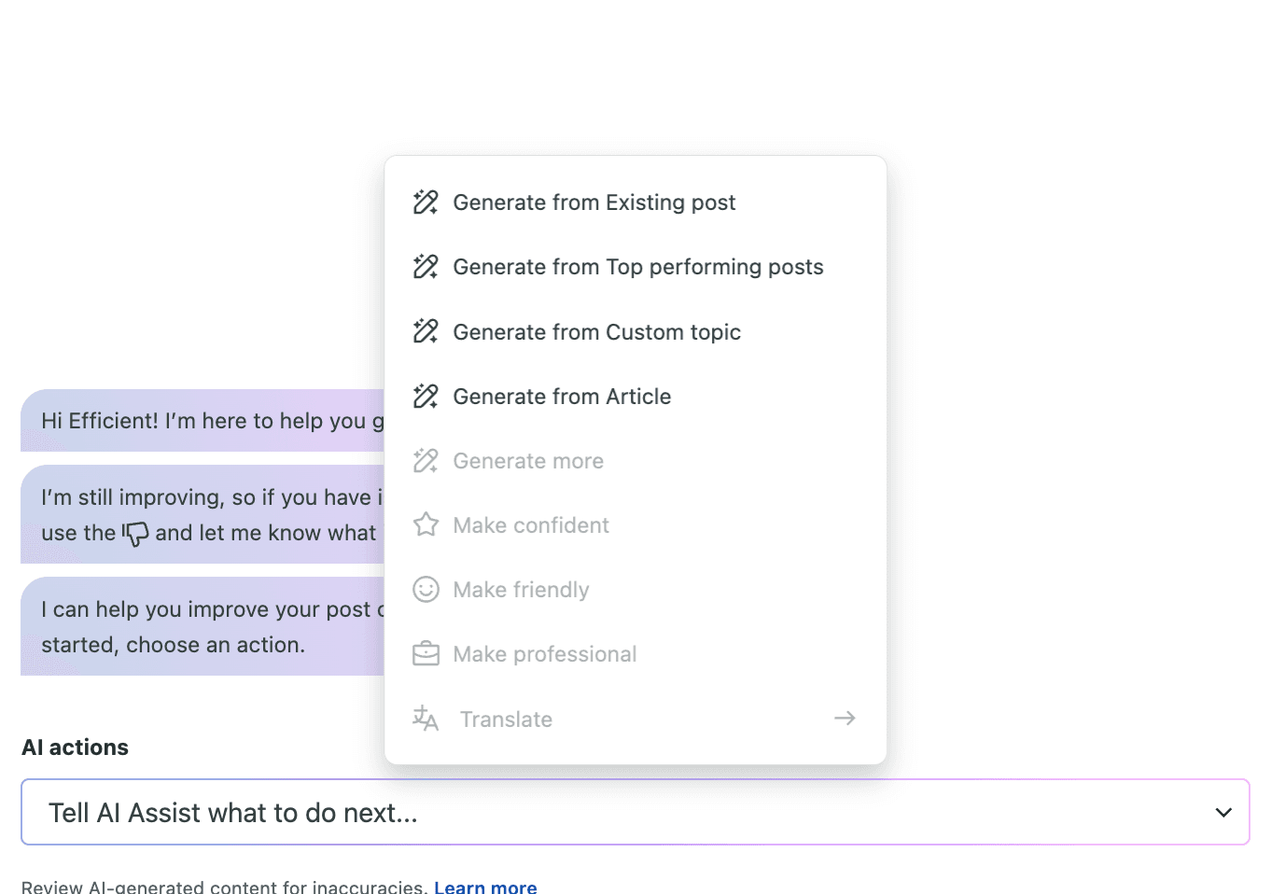Click the 'I can help you improve' message
Image resolution: width=1271 pixels, height=894 pixels.
click(203, 626)
